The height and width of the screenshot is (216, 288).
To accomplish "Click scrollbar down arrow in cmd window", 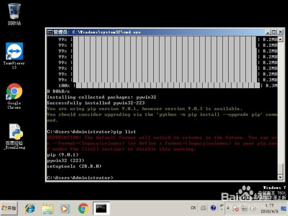I will coord(281,177).
